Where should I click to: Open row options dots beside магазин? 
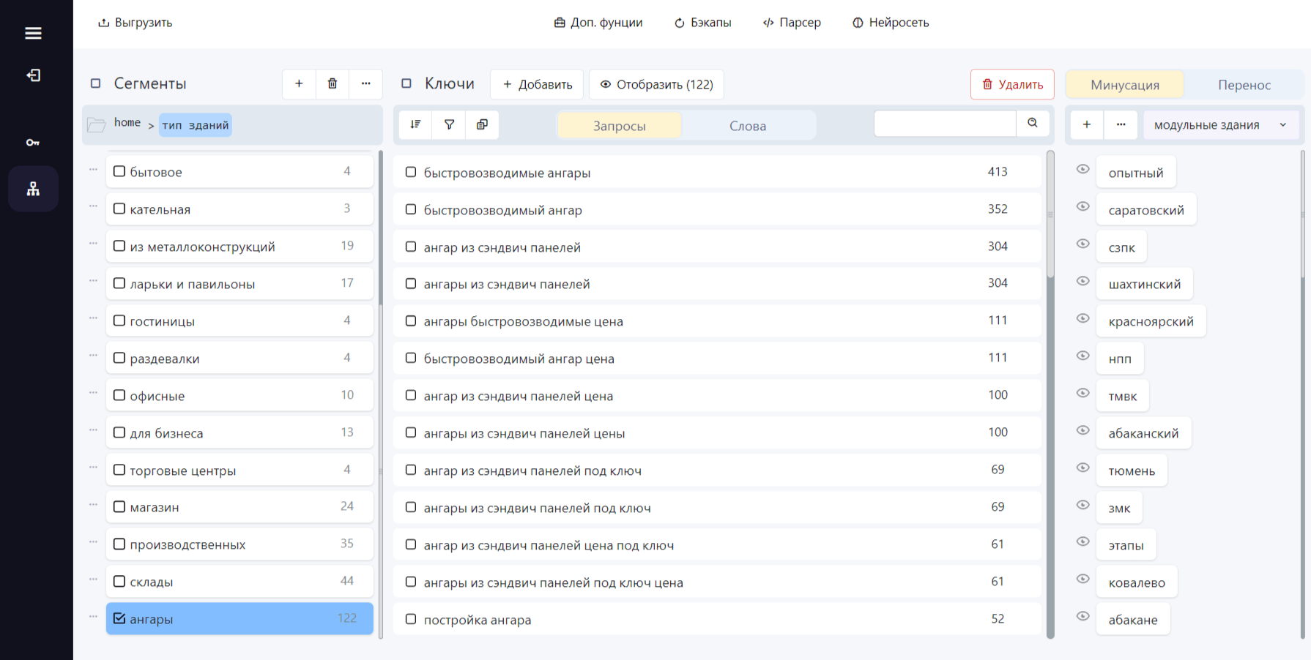(93, 505)
